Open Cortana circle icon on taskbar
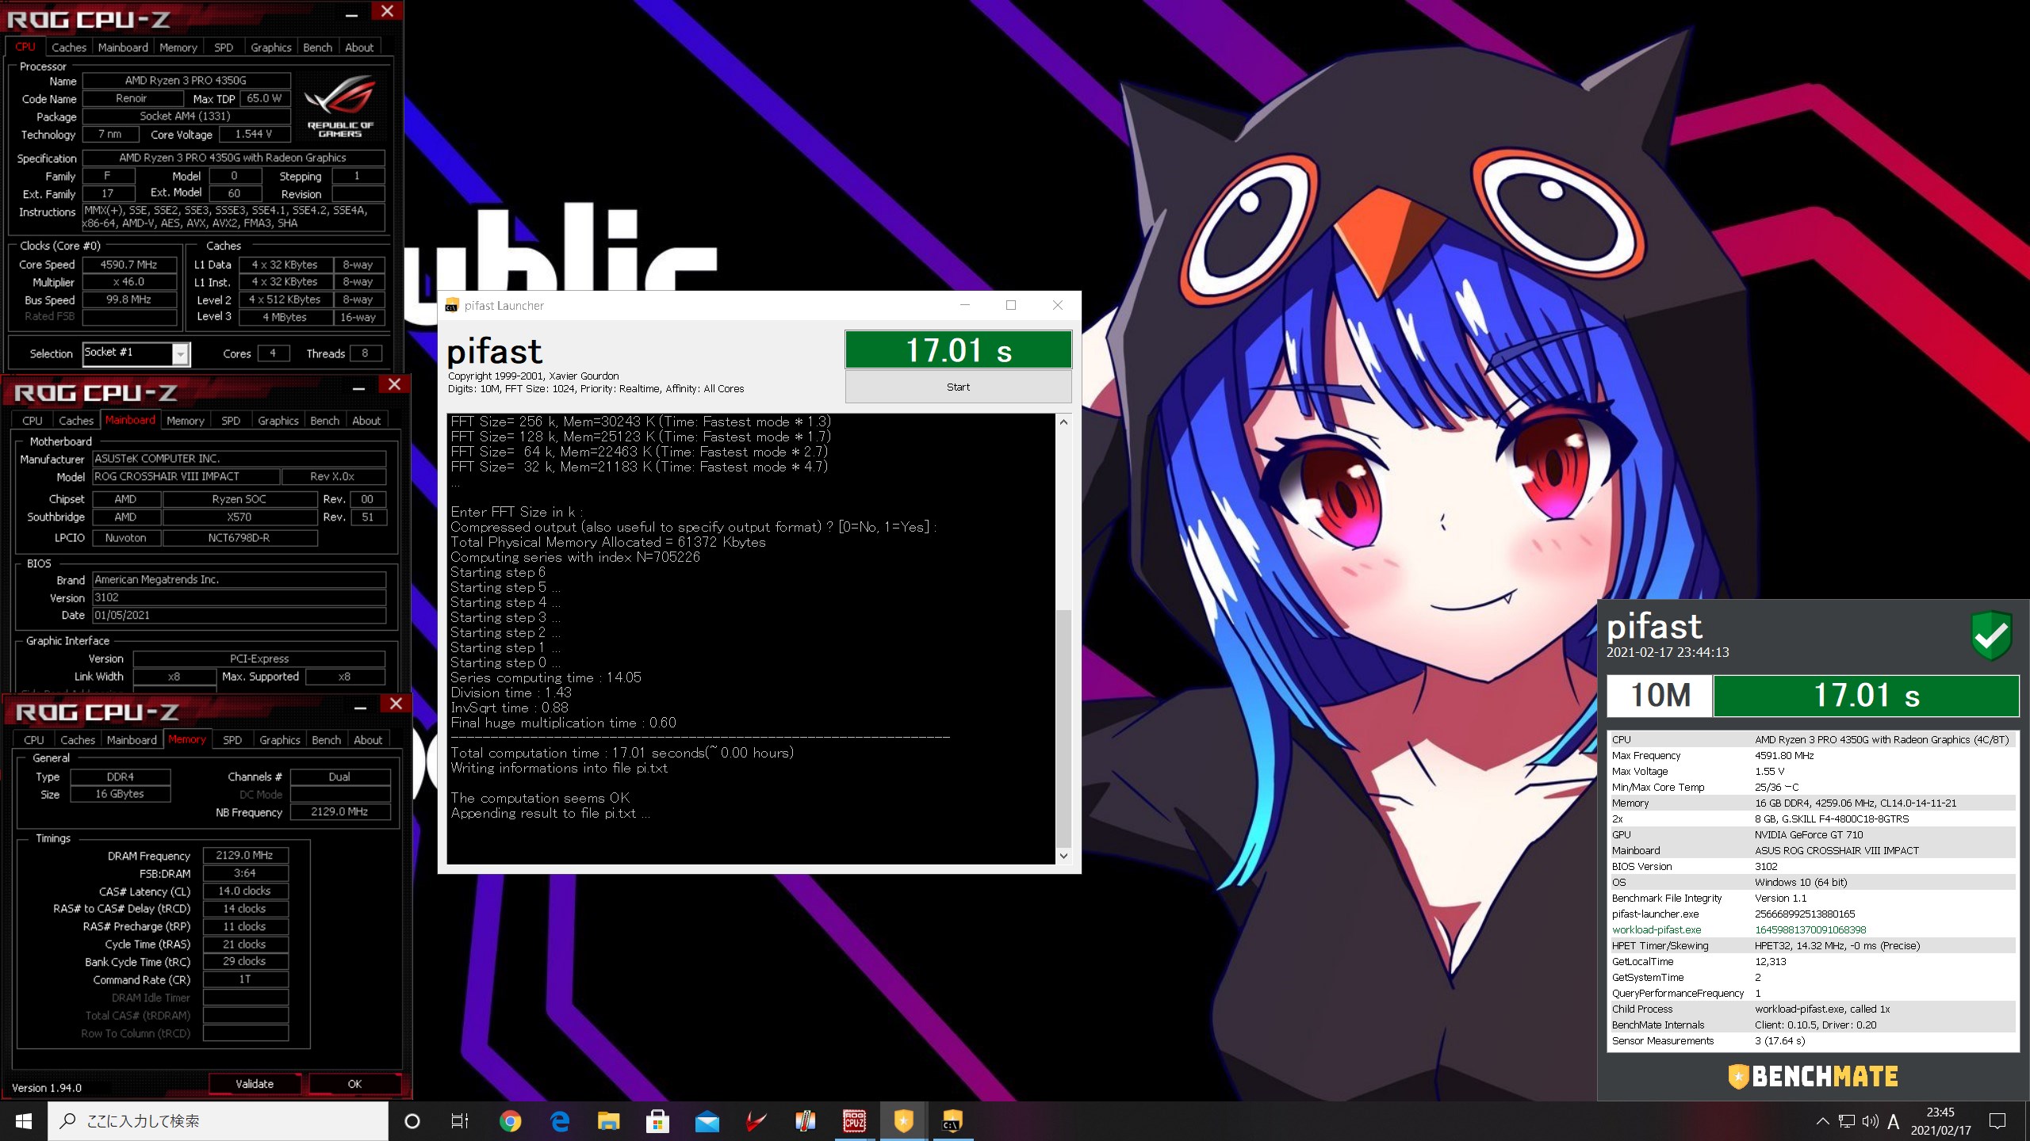 click(x=412, y=1121)
